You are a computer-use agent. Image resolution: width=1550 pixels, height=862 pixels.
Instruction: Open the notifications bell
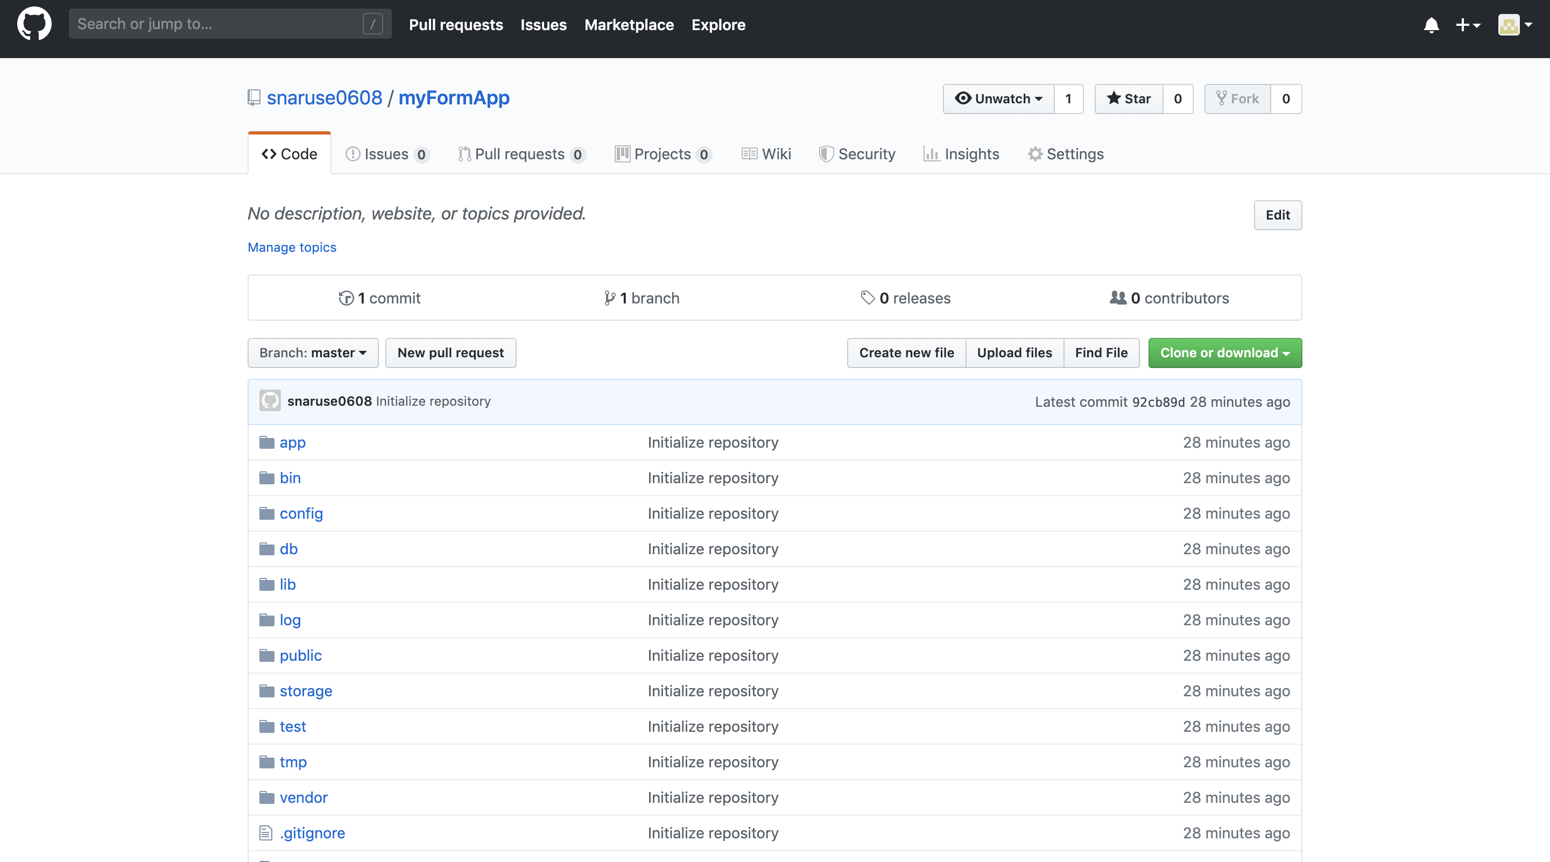click(1431, 25)
